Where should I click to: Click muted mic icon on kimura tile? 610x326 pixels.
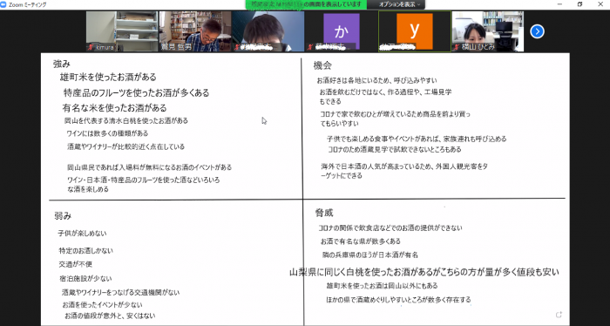coord(91,47)
